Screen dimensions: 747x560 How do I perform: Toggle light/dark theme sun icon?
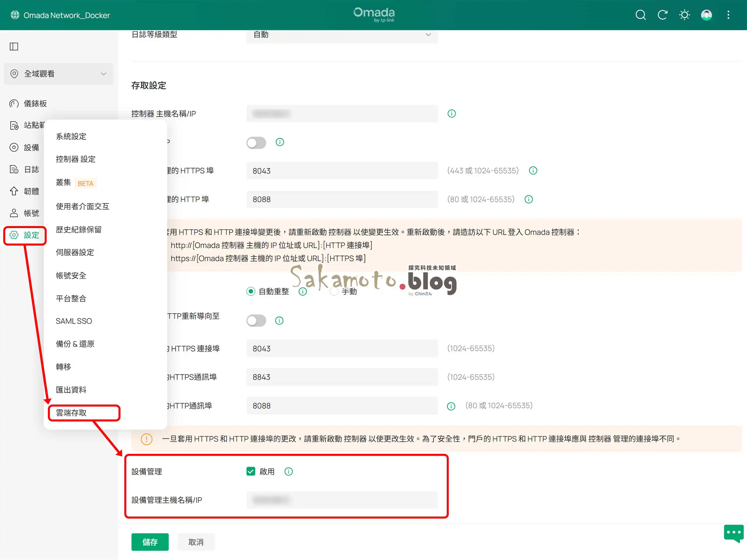[684, 15]
